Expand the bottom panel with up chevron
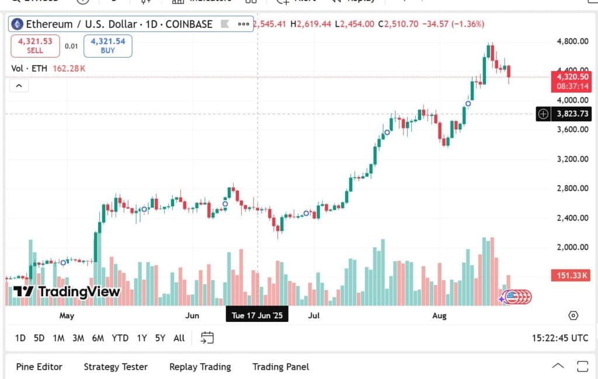 (x=558, y=366)
